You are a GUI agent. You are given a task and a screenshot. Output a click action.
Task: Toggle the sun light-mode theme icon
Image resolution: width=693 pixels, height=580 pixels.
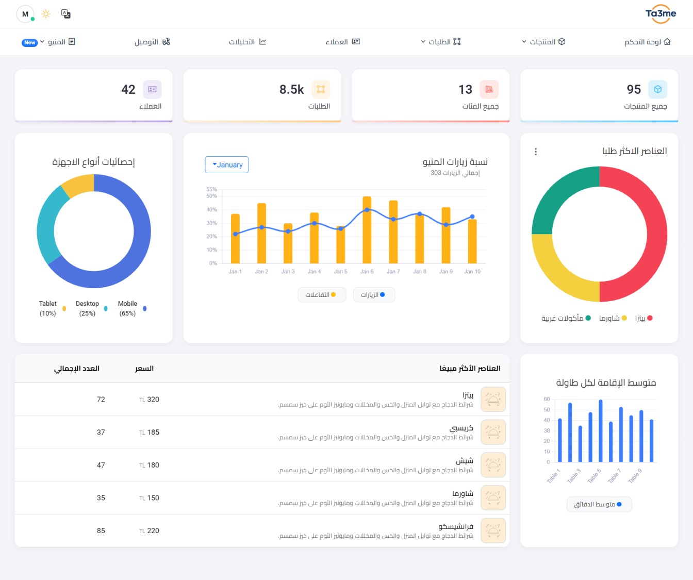point(46,14)
